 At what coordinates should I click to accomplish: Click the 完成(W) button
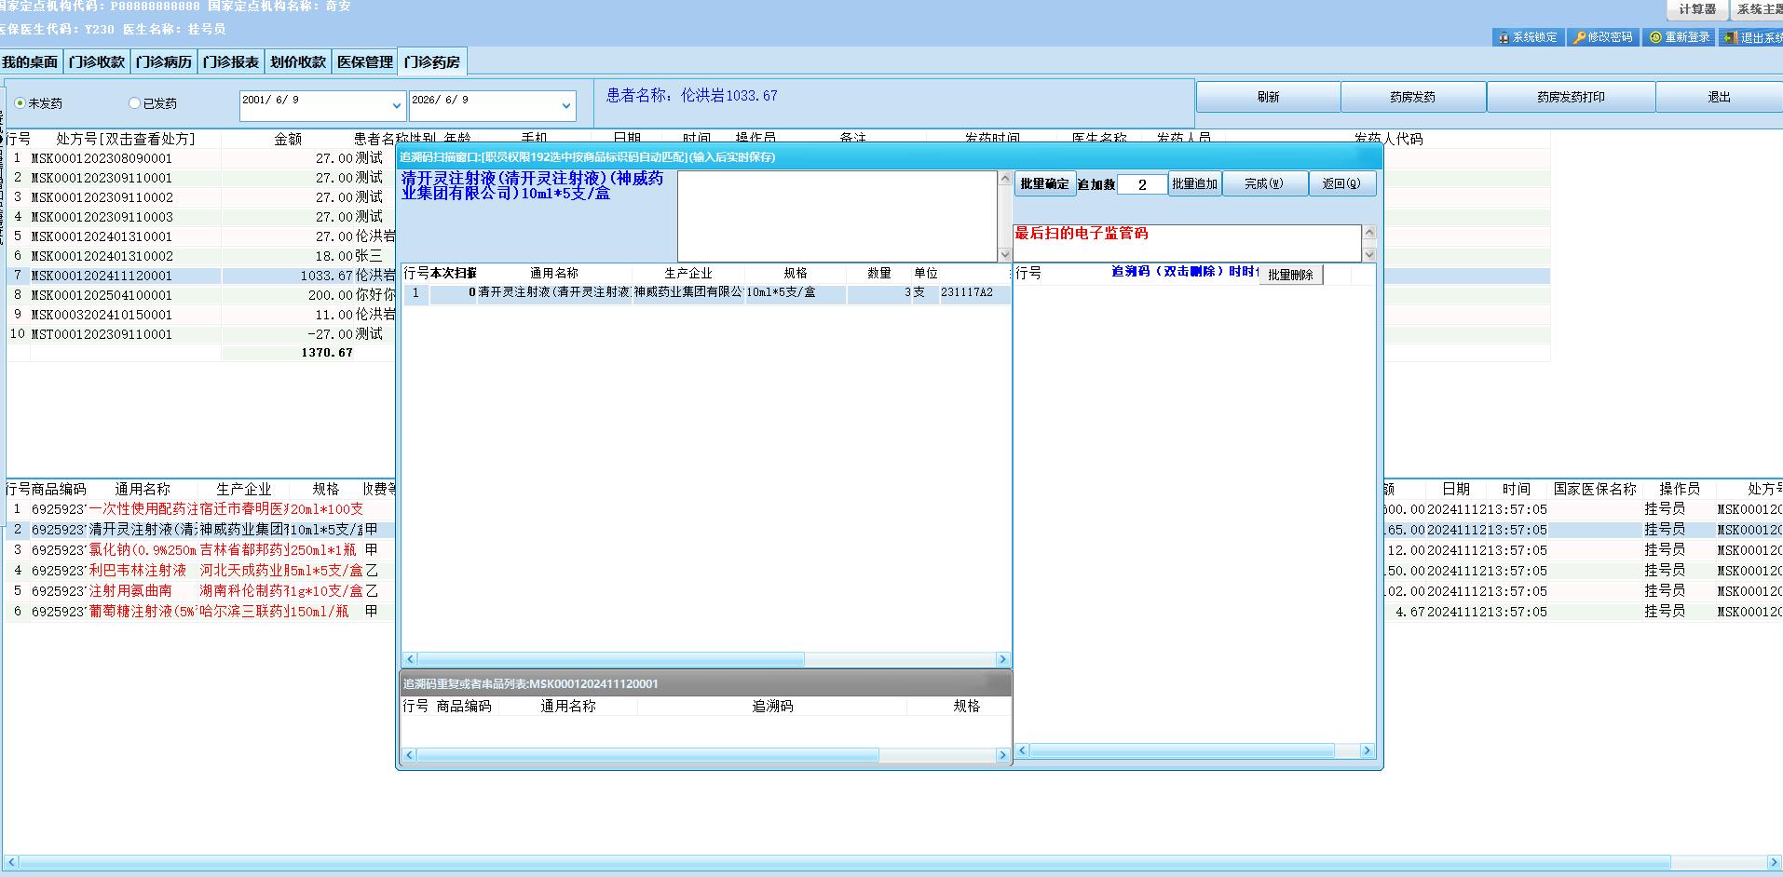tap(1264, 183)
